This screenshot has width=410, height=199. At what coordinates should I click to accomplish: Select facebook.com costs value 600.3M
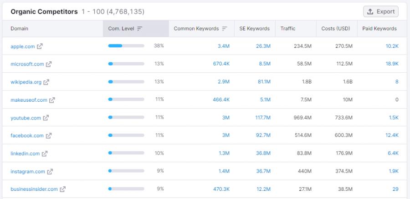point(343,135)
